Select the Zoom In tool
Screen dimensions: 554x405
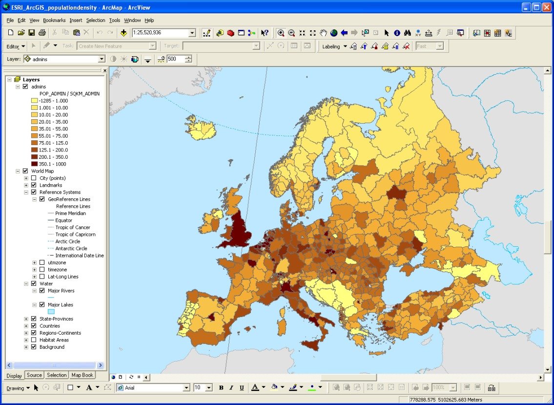(x=281, y=33)
